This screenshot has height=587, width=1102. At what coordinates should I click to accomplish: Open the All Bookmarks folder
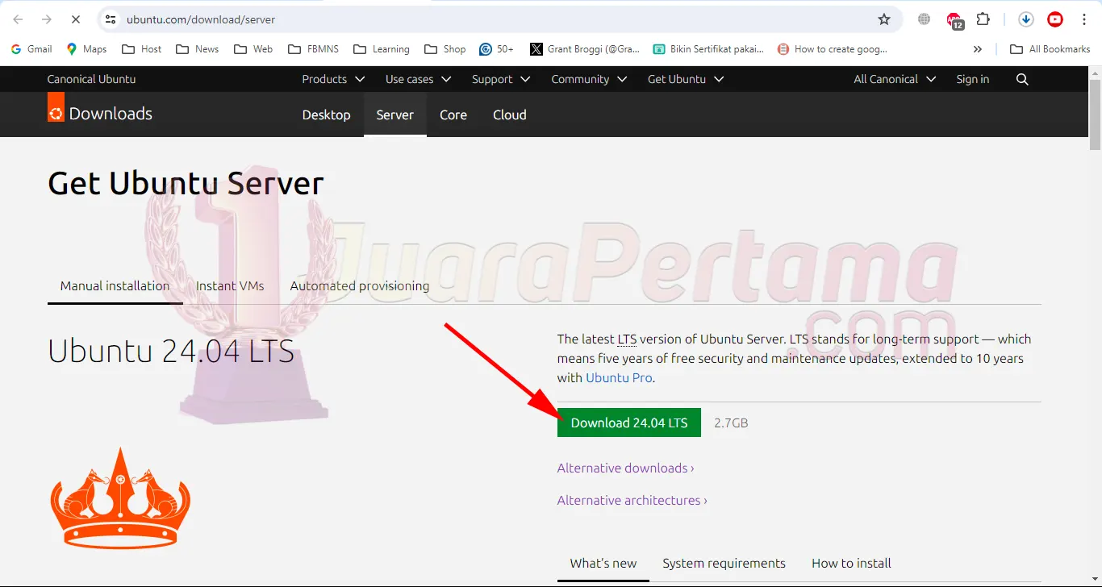point(1050,49)
